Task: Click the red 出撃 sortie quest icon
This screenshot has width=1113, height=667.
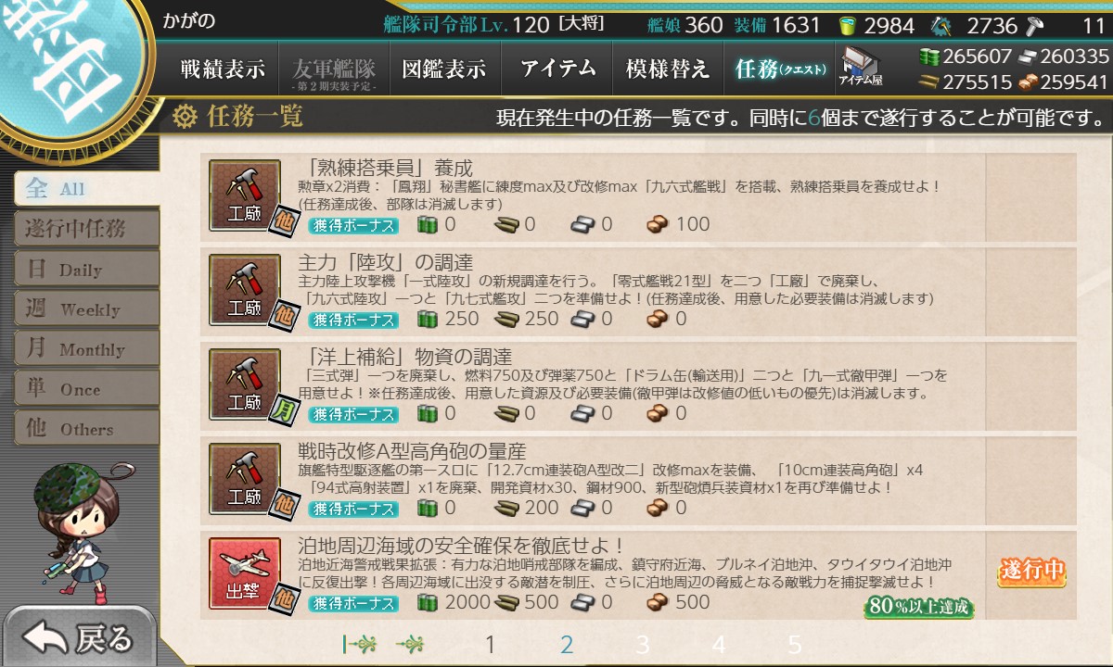Action: [245, 573]
